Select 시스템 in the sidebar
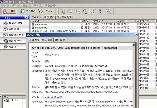The width and height of the screenshot is (157, 108). [x=13, y=47]
